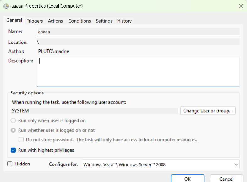View the History tab
Screen dimensions: 247x182
point(124,21)
